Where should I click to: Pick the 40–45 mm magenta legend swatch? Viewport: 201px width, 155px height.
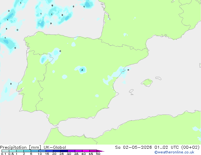coord(86,151)
